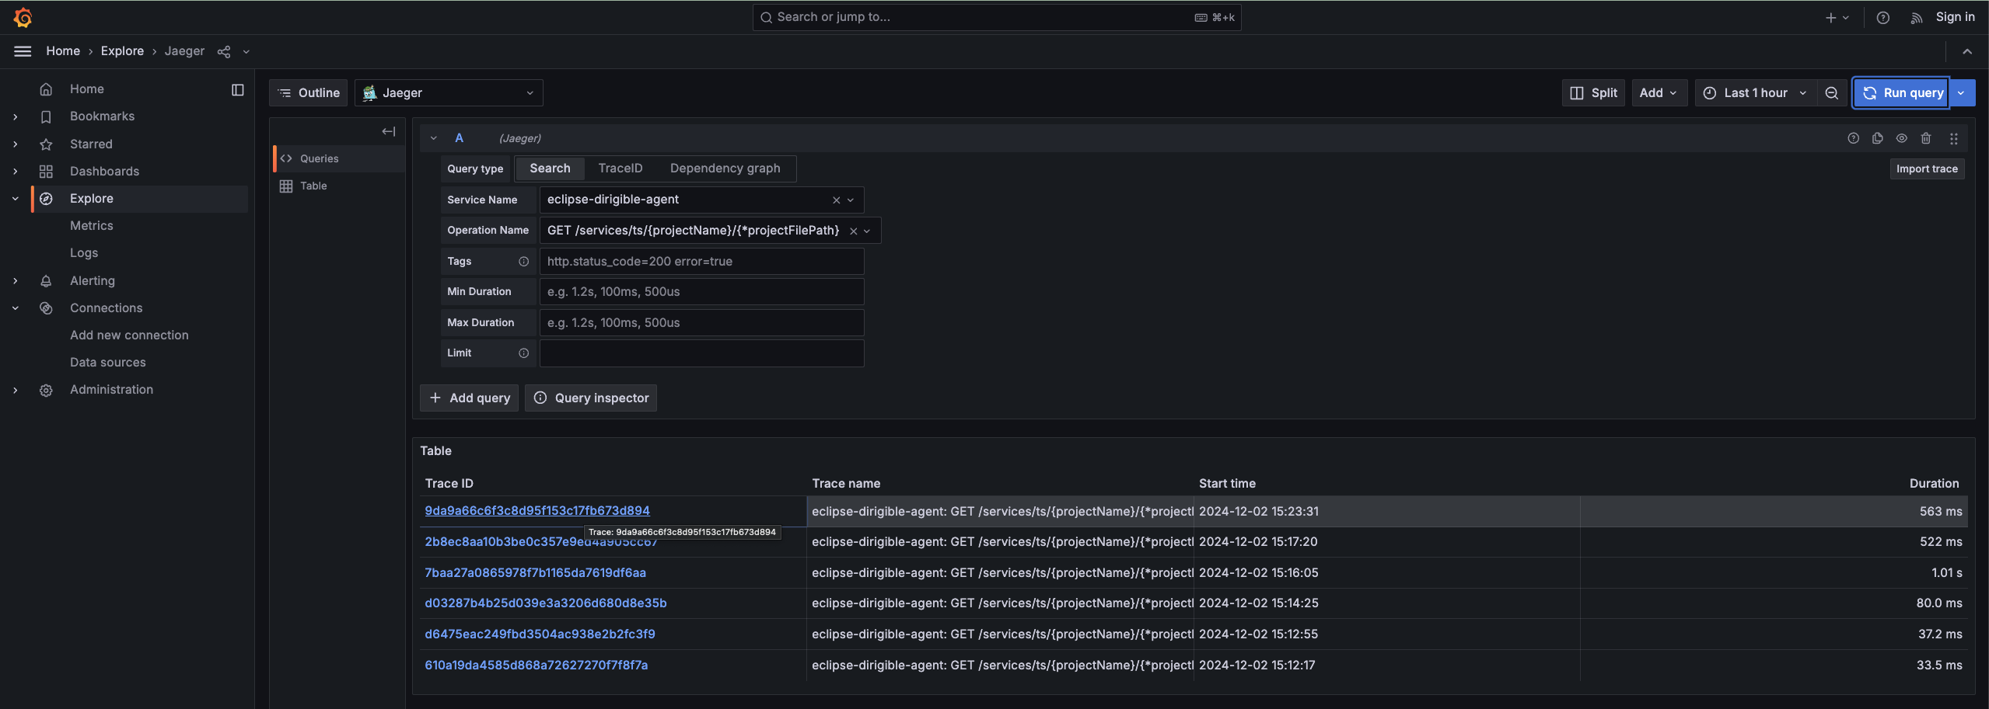Viewport: 1989px width, 709px height.
Task: Click the Import trace button
Action: coord(1927,169)
